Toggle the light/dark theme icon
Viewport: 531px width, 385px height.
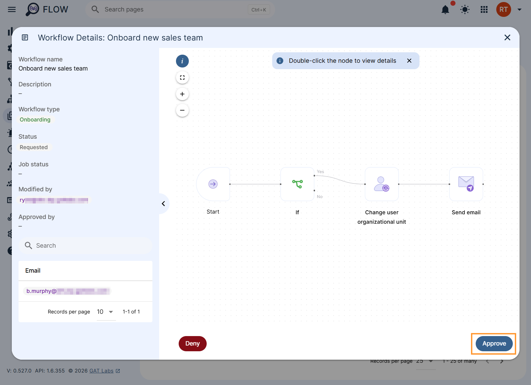click(x=465, y=9)
